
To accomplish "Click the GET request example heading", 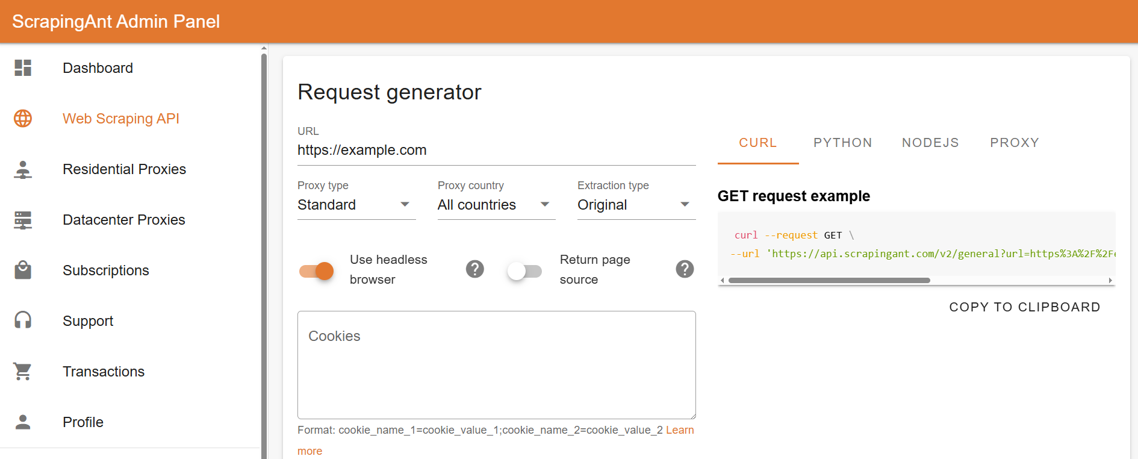I will (794, 196).
